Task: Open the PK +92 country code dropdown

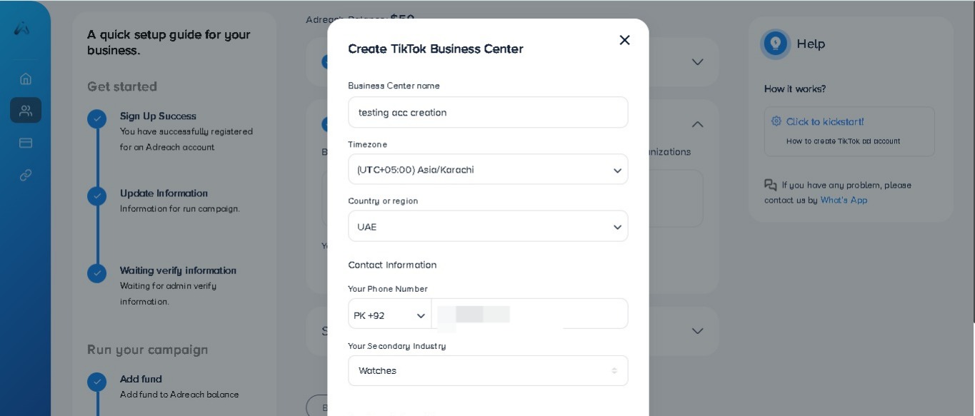Action: 389,315
